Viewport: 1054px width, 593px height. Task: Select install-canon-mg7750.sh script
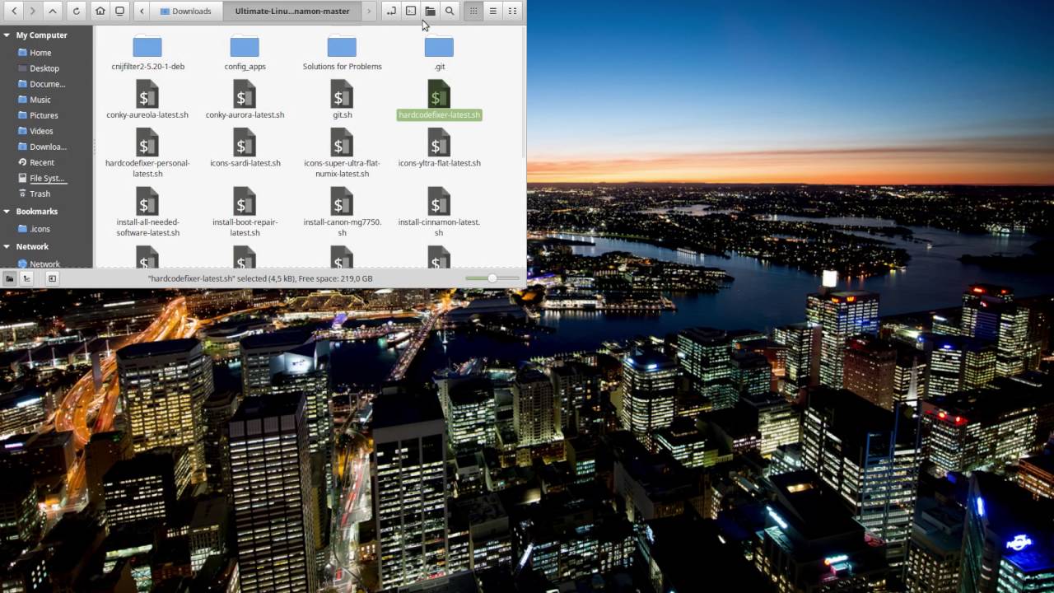click(342, 212)
